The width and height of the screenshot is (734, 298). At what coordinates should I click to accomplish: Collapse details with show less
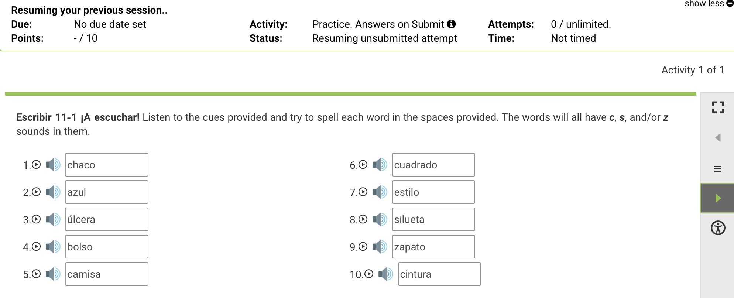pos(709,4)
